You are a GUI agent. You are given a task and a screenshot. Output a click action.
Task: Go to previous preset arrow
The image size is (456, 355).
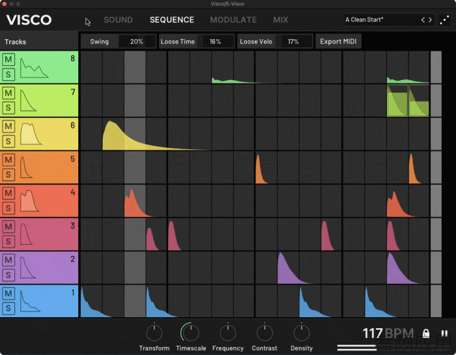point(423,20)
